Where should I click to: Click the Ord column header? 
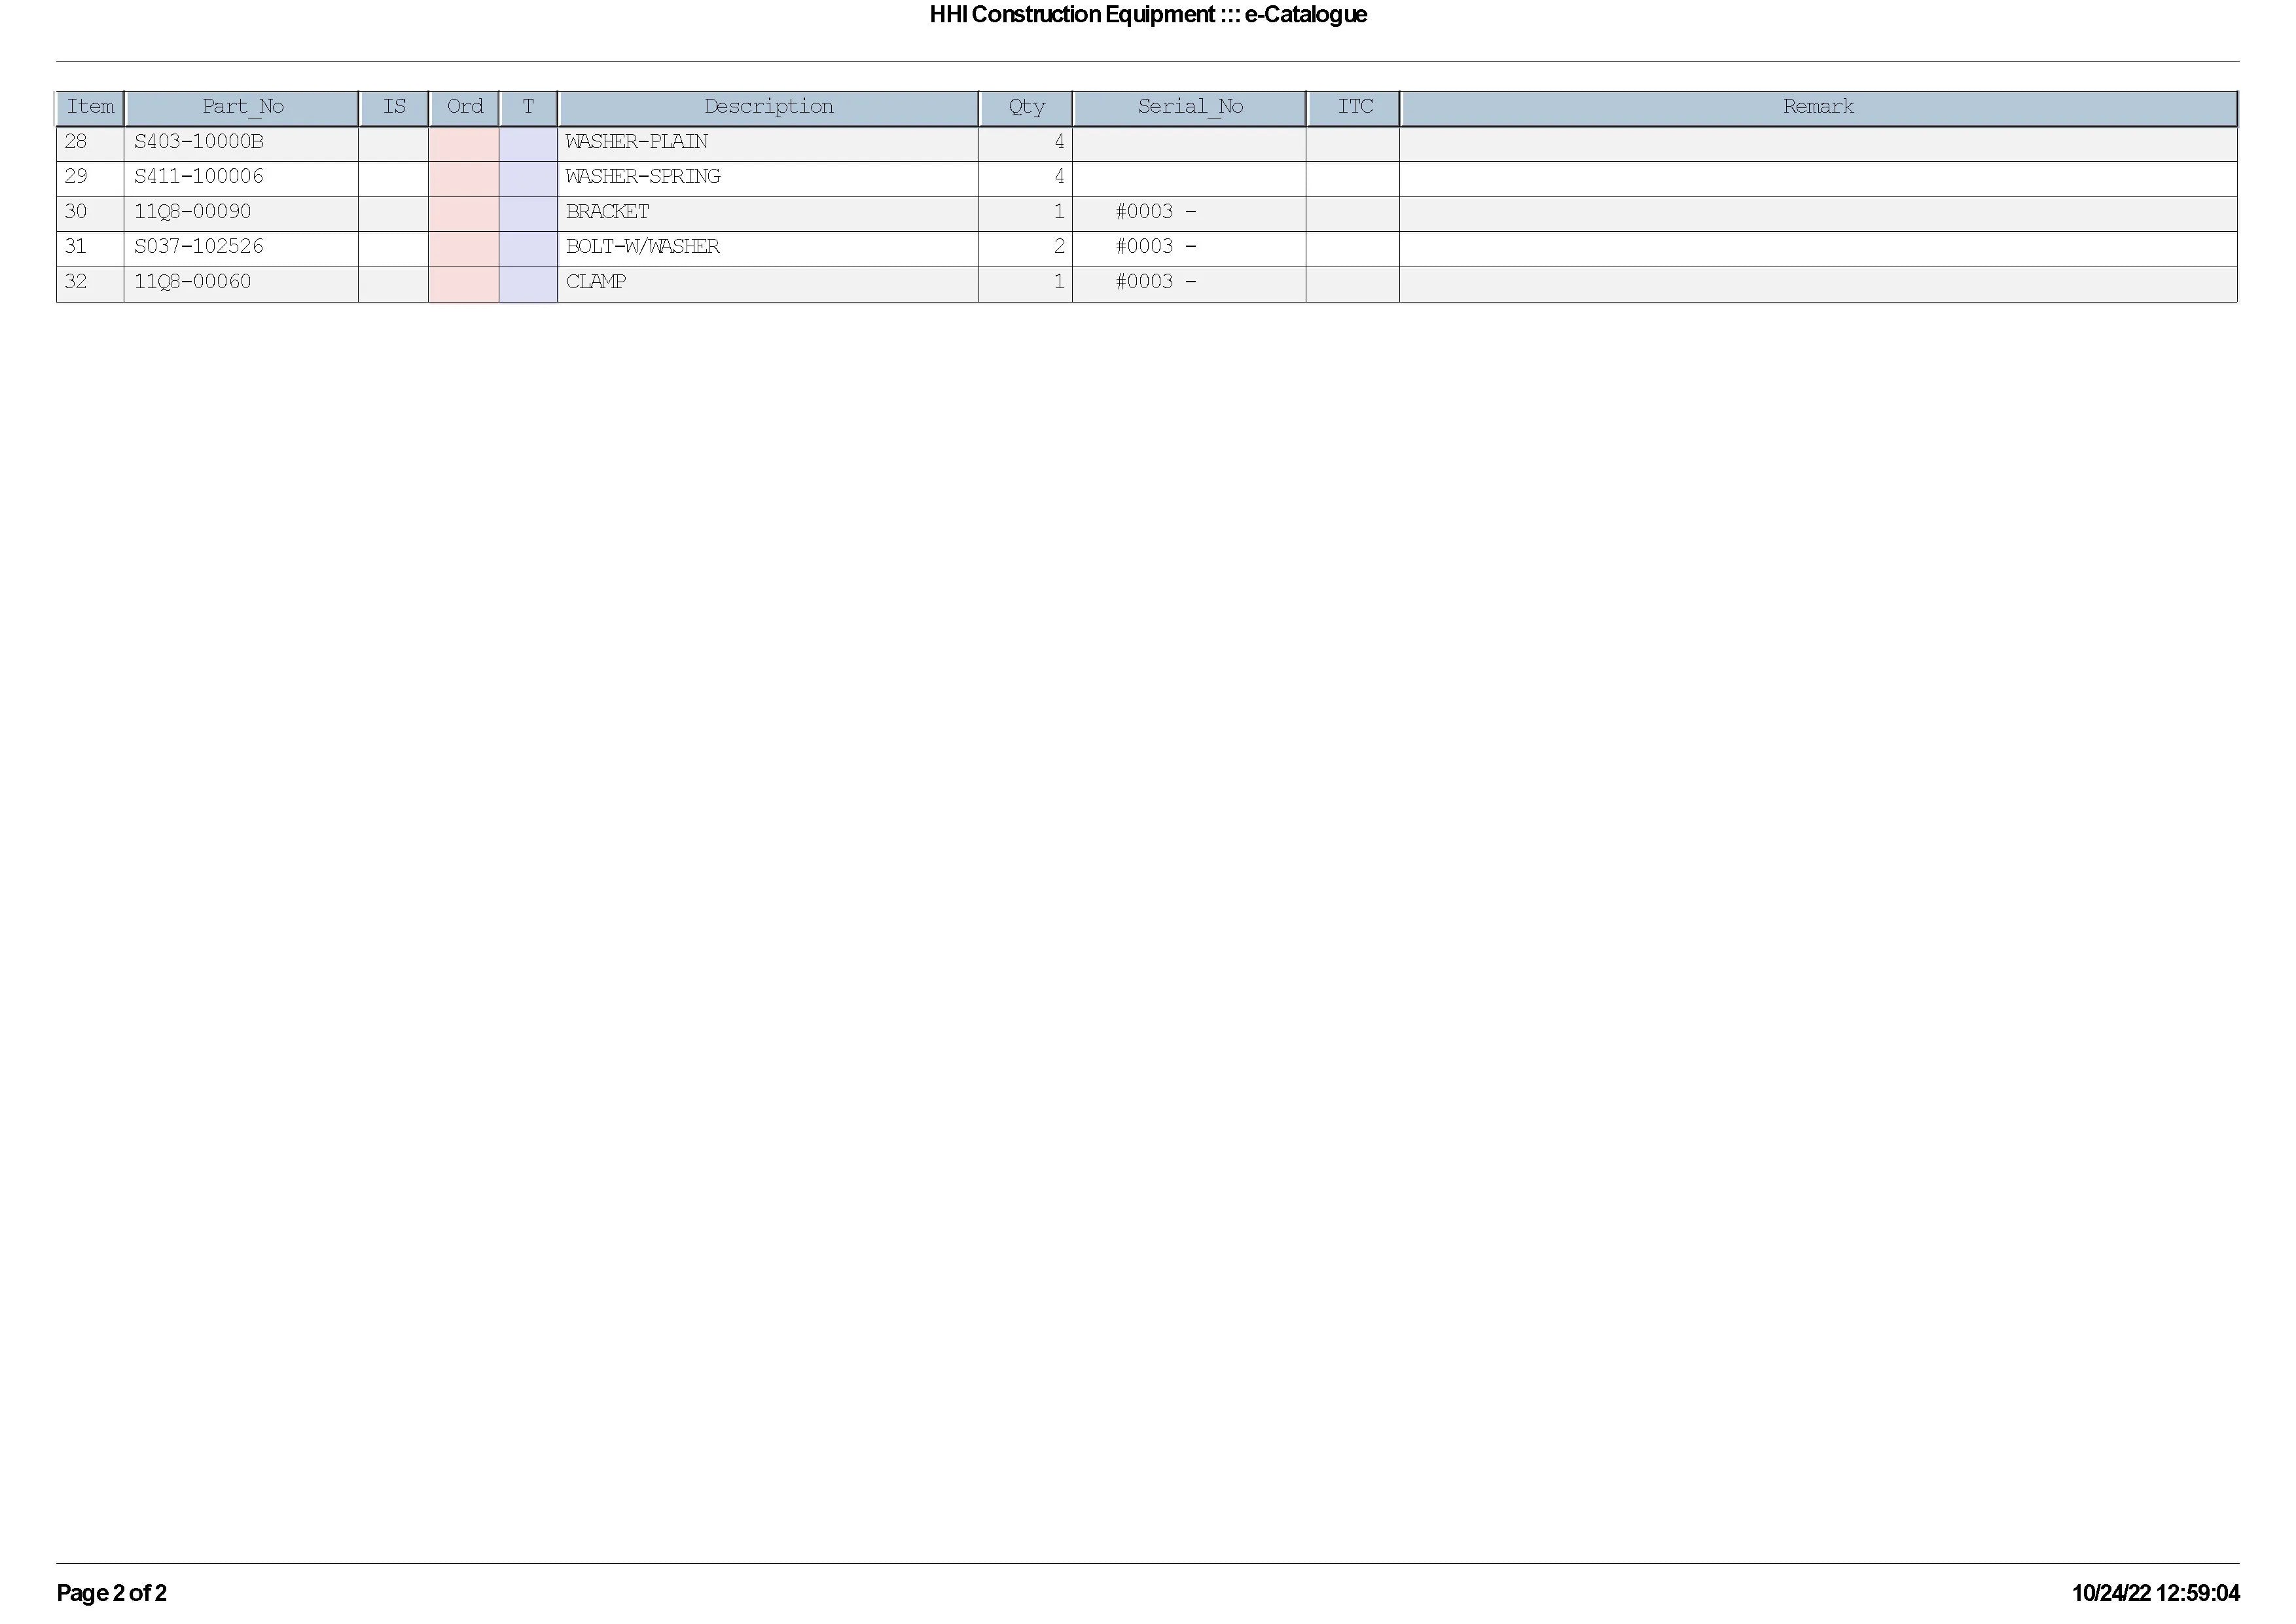point(464,107)
